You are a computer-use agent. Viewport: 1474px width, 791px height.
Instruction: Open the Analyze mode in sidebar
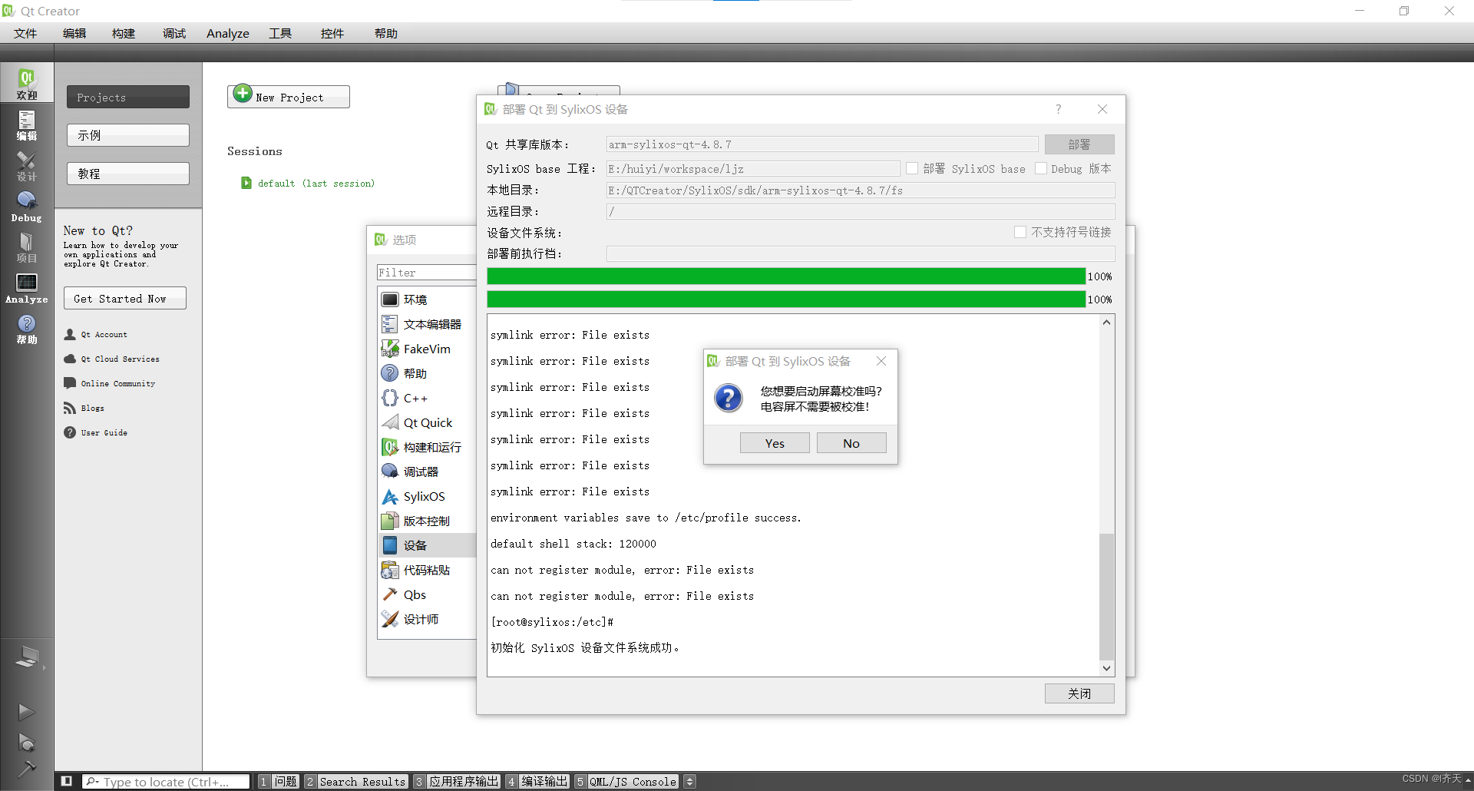(27, 288)
